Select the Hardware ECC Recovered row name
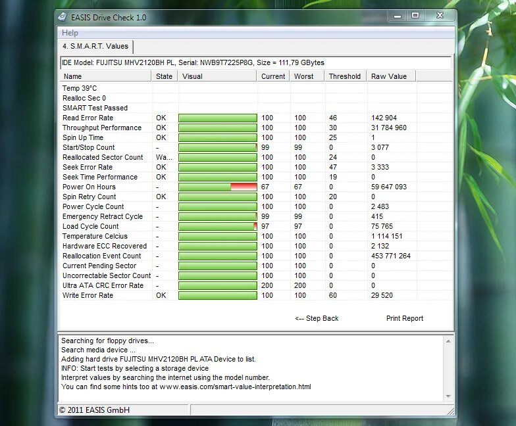 click(x=105, y=246)
